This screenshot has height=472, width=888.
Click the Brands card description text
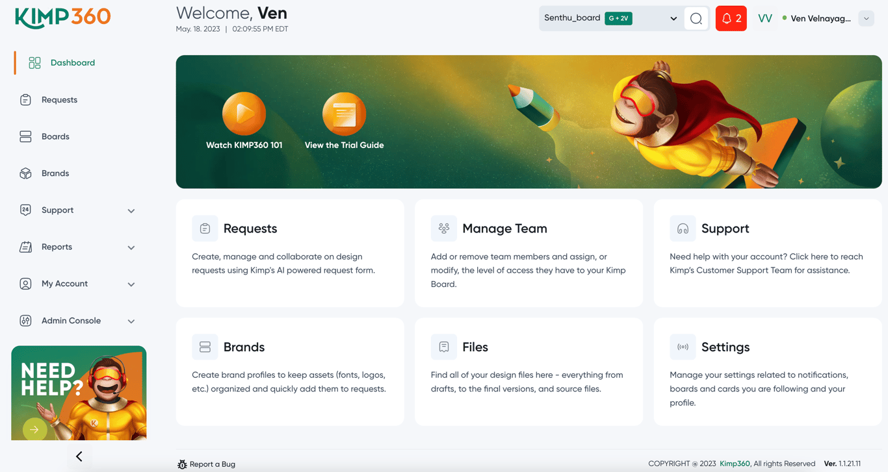point(289,382)
